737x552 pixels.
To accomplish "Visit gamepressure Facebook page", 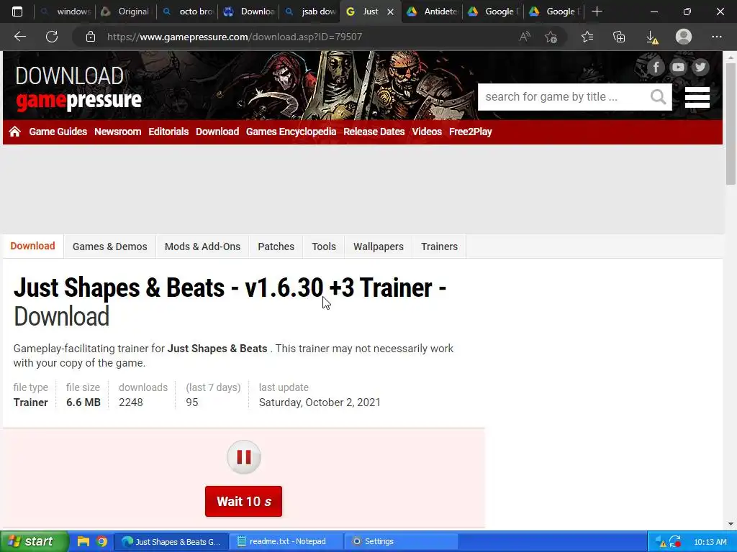I will coord(656,67).
